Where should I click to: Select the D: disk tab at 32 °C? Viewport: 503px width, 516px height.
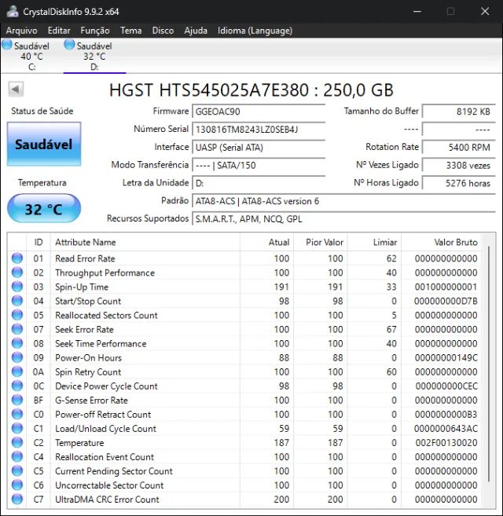pos(94,55)
